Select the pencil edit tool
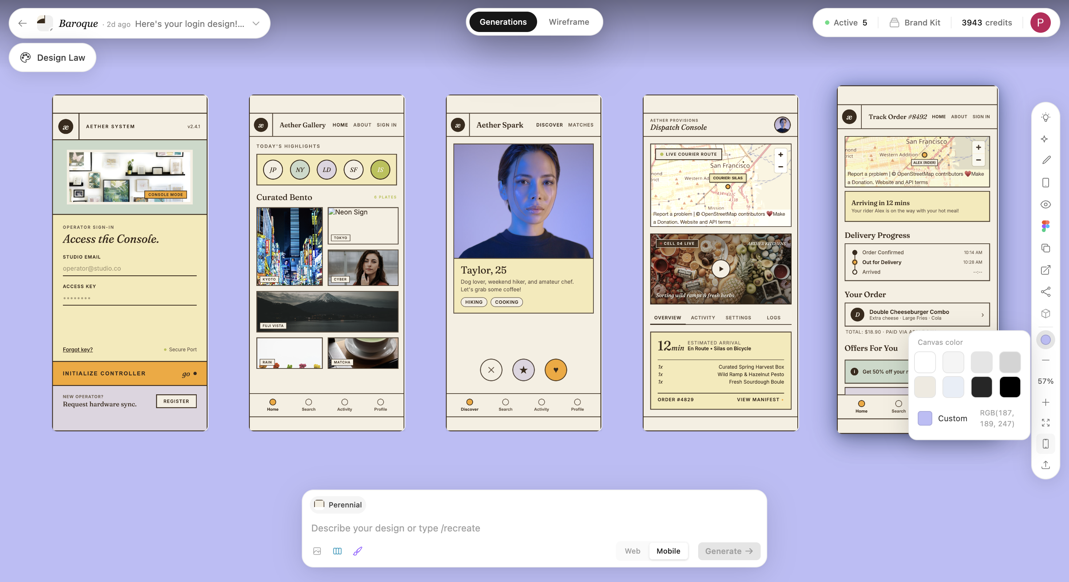 [x=1045, y=160]
